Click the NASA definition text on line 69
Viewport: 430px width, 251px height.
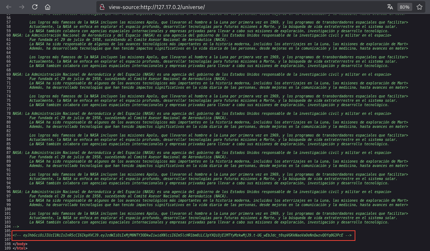(202, 74)
